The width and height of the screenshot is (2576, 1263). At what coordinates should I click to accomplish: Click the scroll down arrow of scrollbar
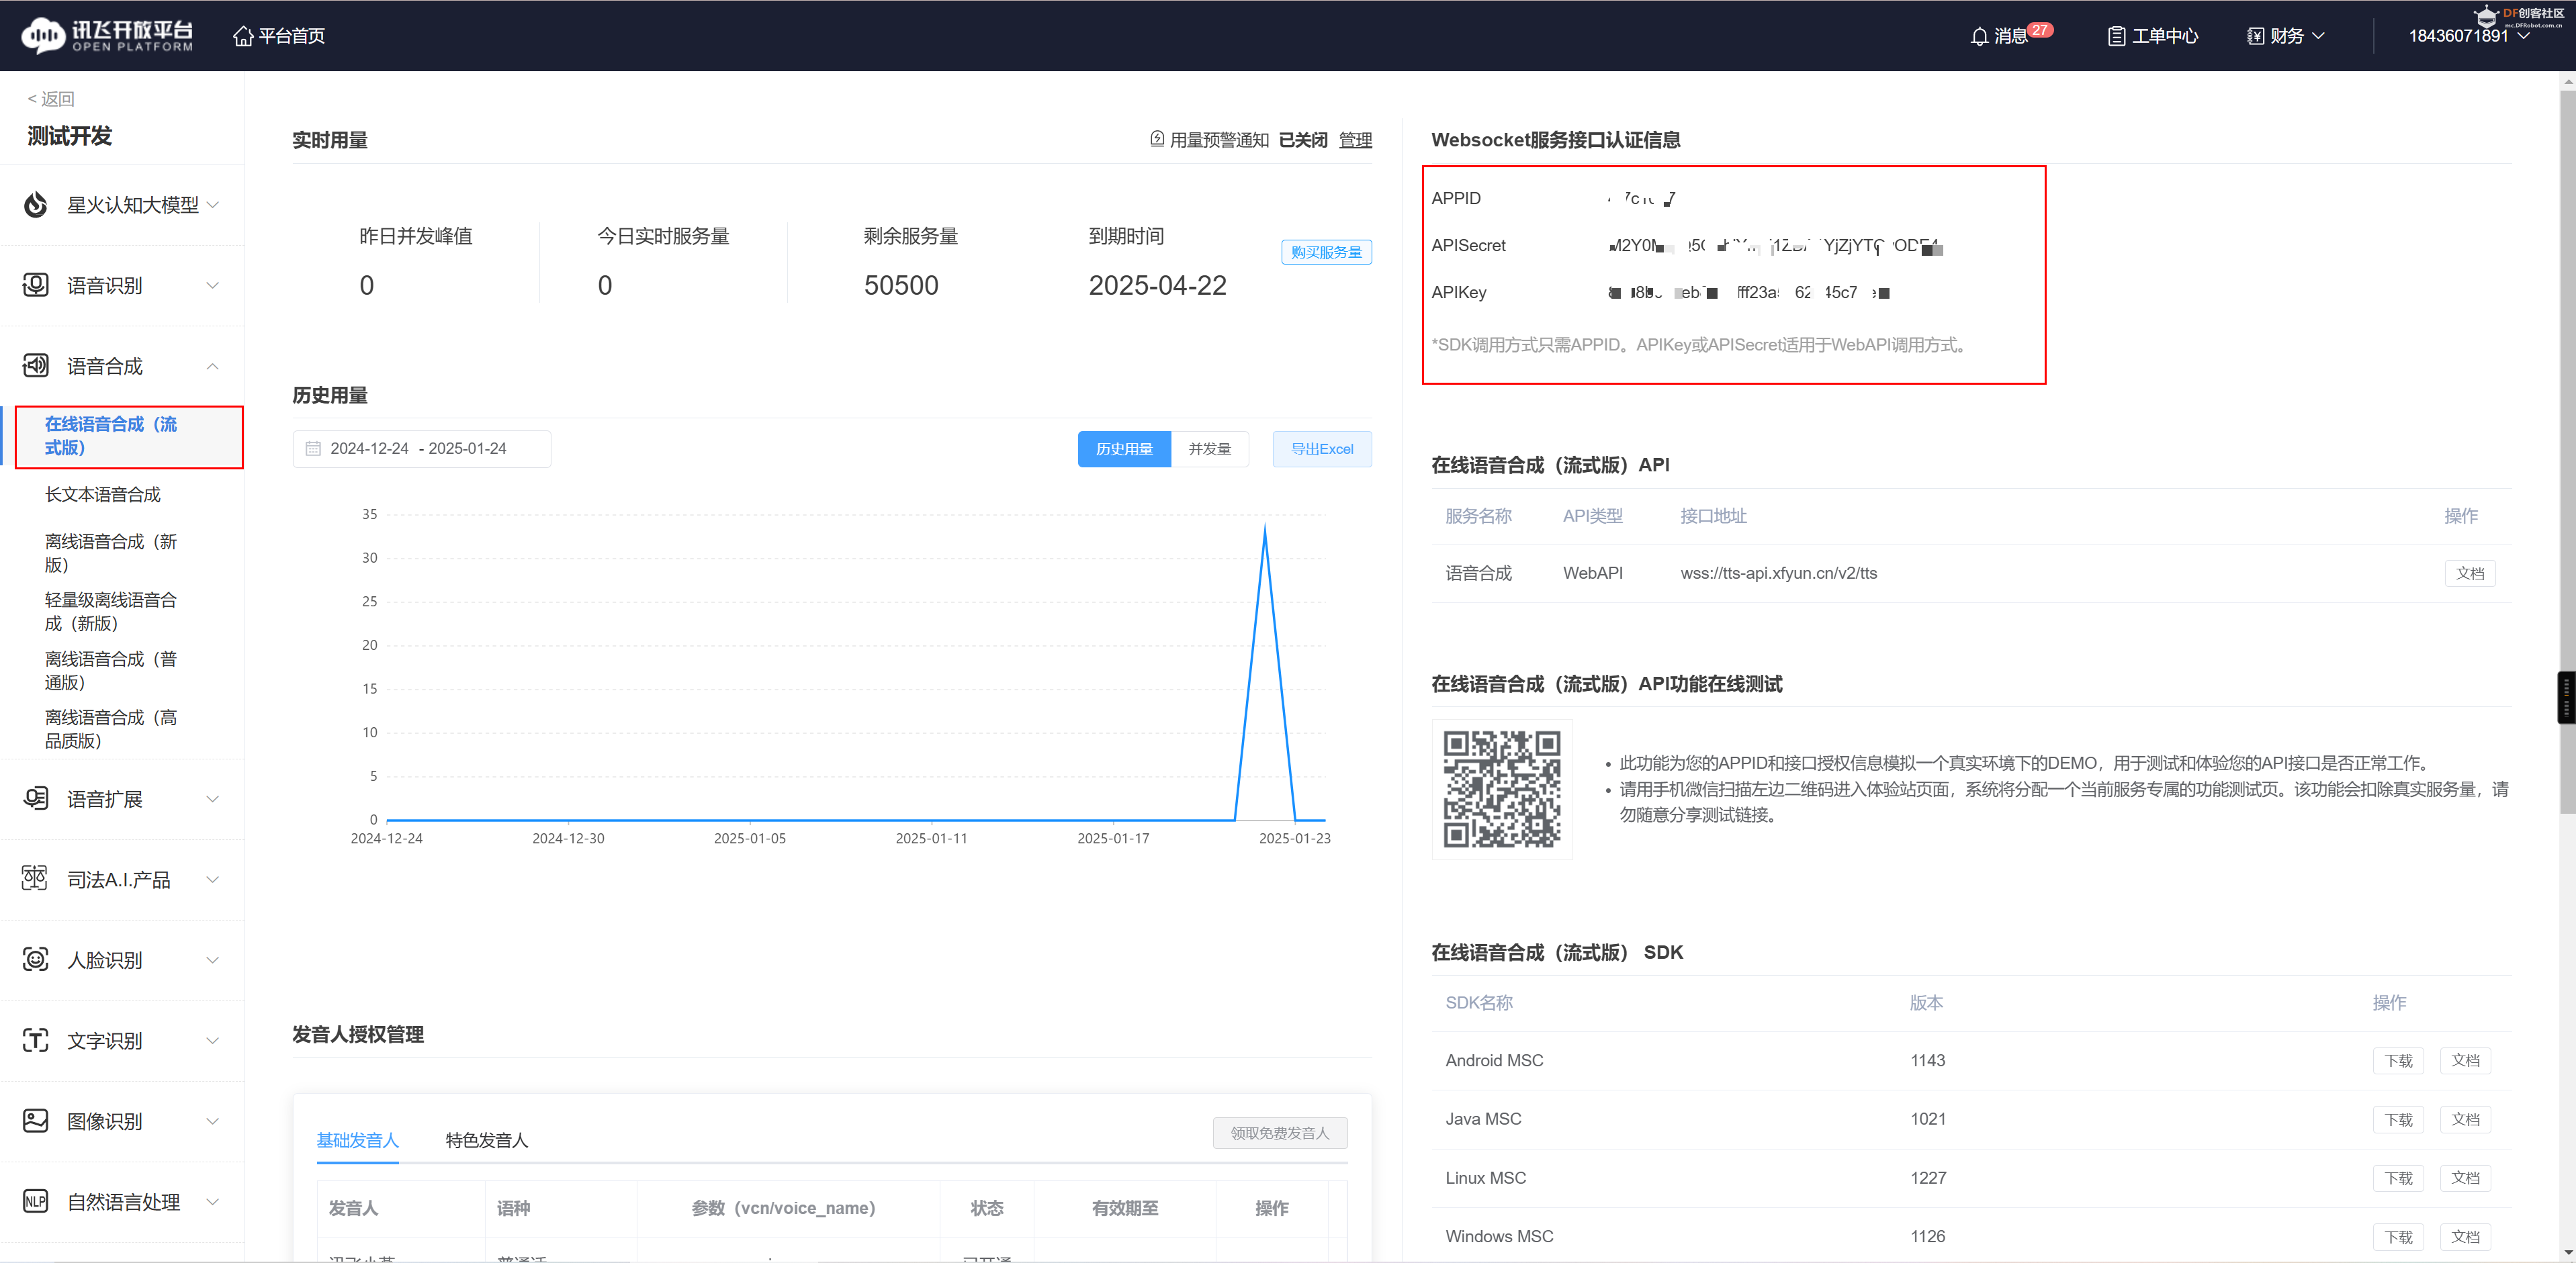(x=2567, y=1252)
